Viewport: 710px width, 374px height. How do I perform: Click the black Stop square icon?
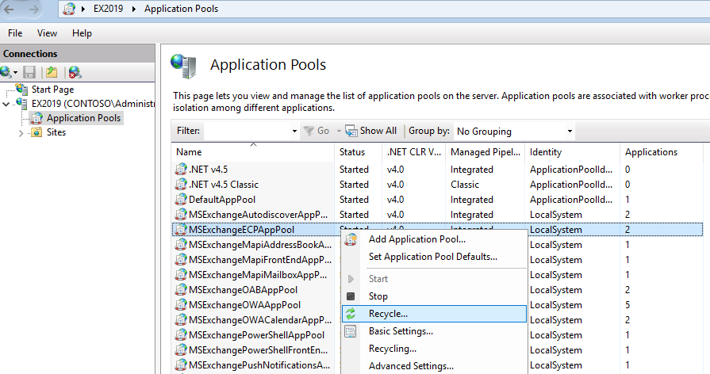(351, 296)
